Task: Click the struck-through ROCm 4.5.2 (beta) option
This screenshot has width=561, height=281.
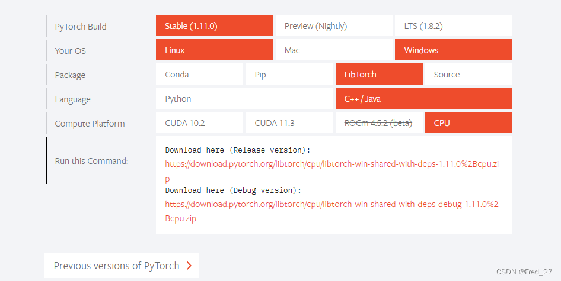Action: tap(379, 123)
